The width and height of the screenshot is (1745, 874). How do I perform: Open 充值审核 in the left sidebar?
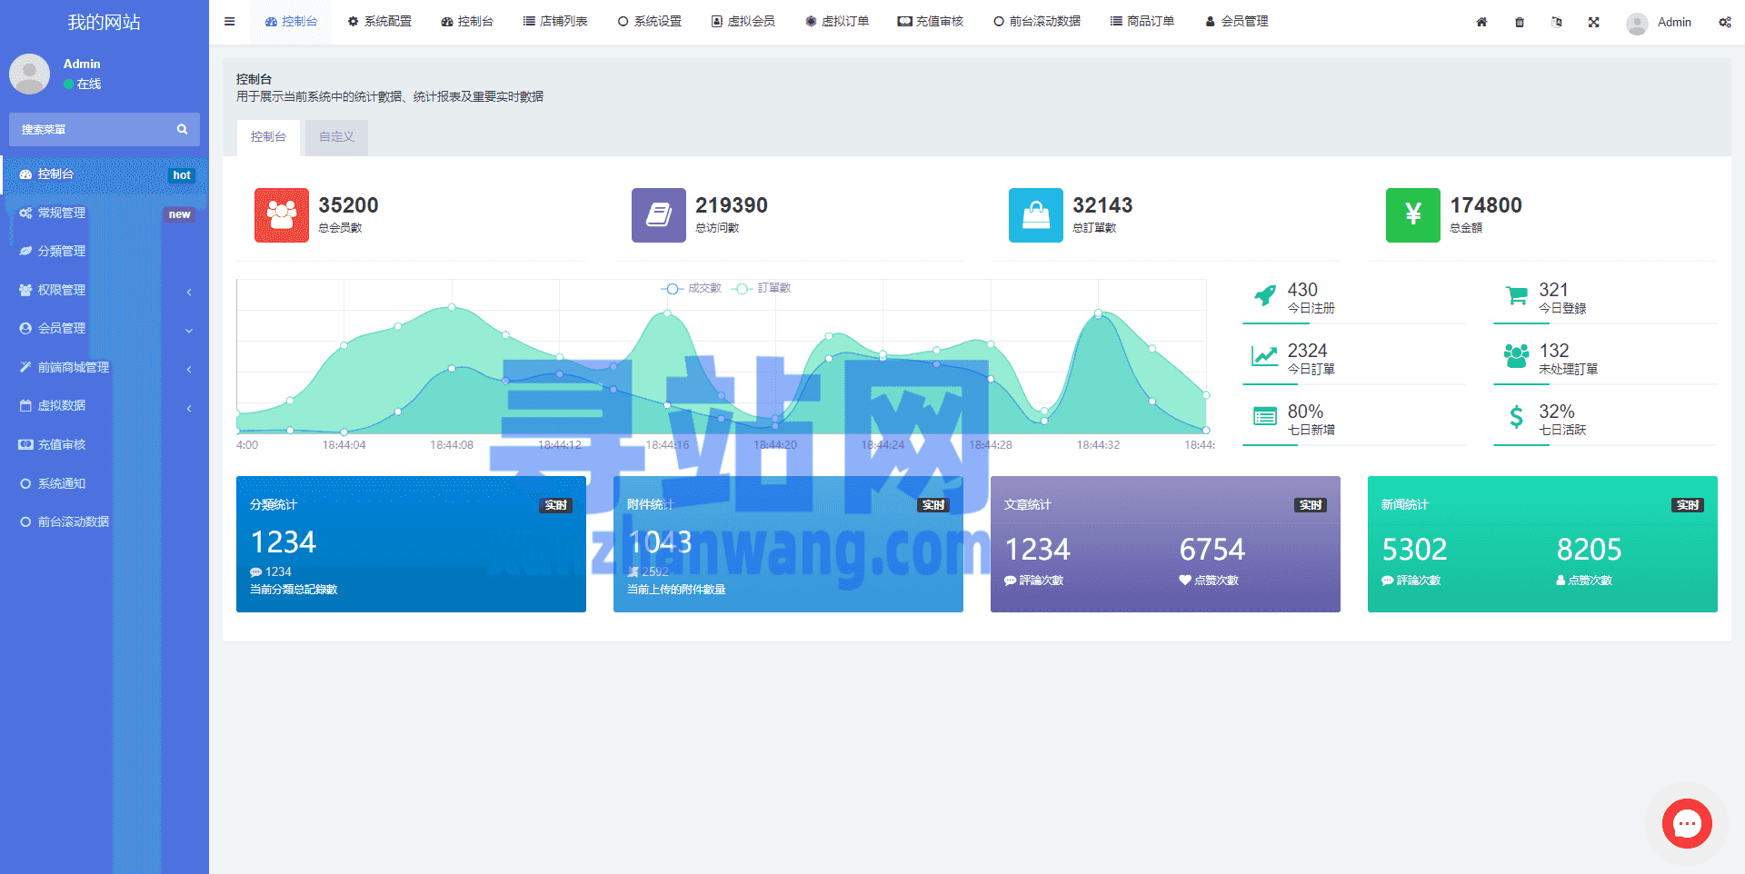click(x=62, y=444)
